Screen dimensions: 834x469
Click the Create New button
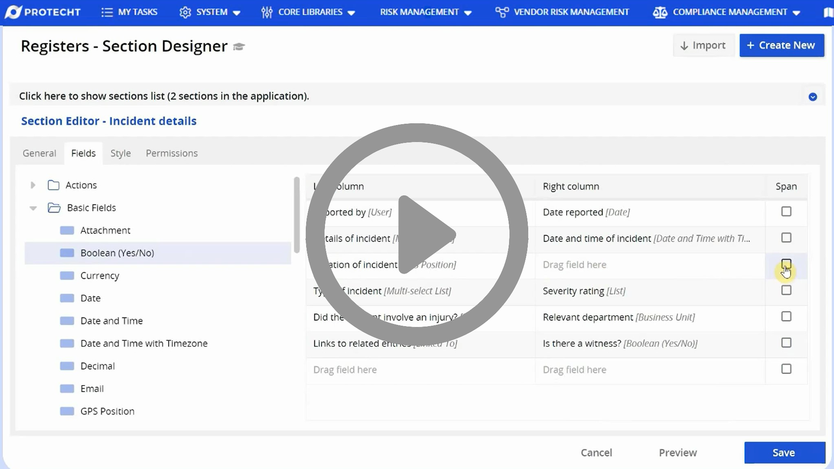click(781, 45)
